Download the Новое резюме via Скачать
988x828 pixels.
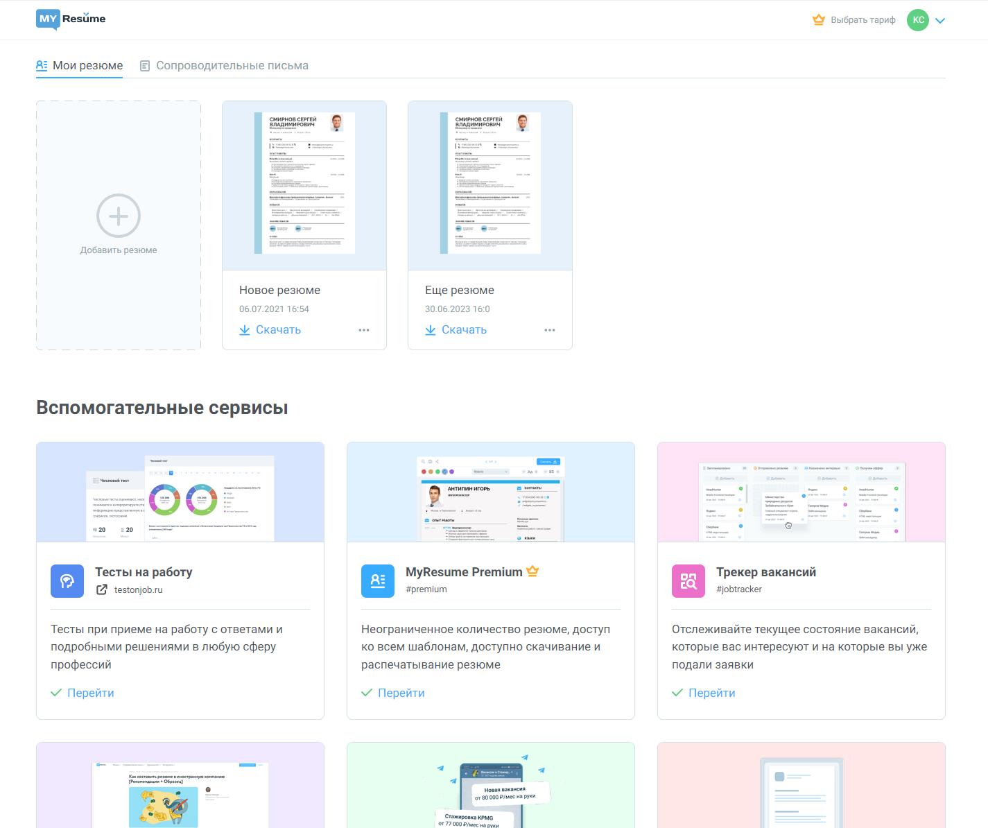[x=270, y=330]
